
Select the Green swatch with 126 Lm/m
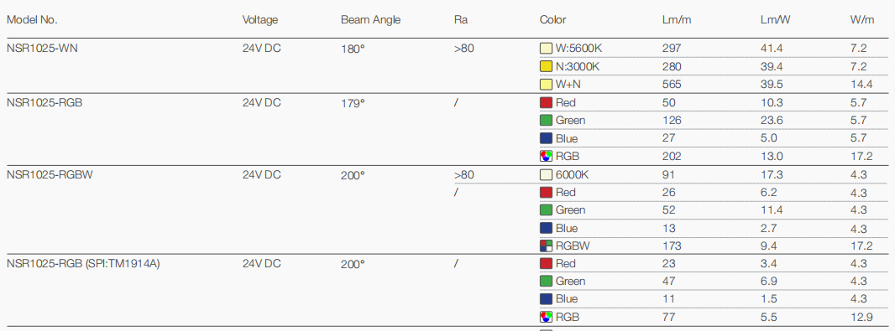click(547, 120)
